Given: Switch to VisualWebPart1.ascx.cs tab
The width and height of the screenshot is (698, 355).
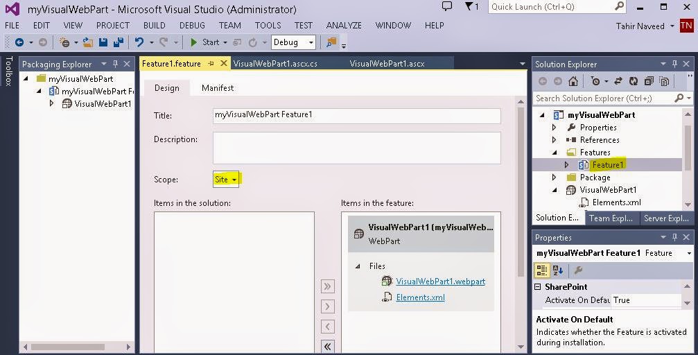Looking at the screenshot, I should (276, 64).
